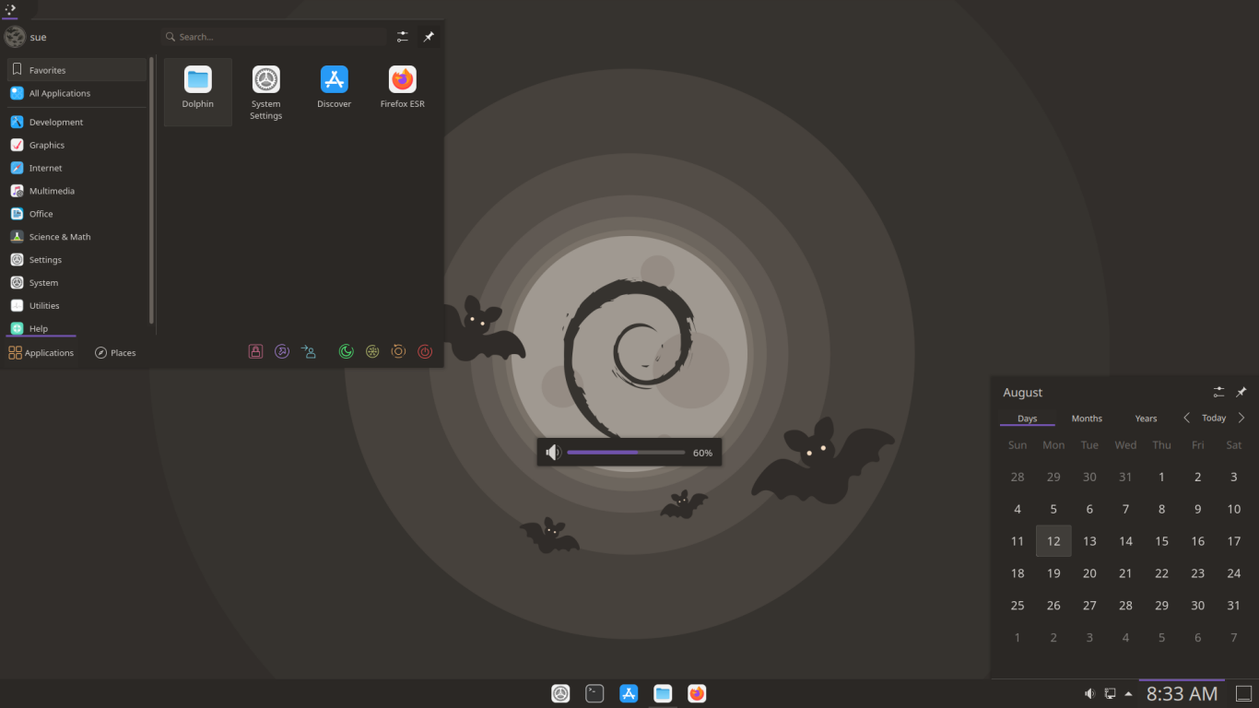Screen dimensions: 1259x708
Task: Select August 15 in calendar
Action: pyautogui.click(x=1161, y=541)
